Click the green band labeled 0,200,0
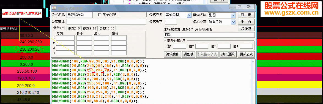This screenshot has height=104, width=323. click(x=26, y=64)
